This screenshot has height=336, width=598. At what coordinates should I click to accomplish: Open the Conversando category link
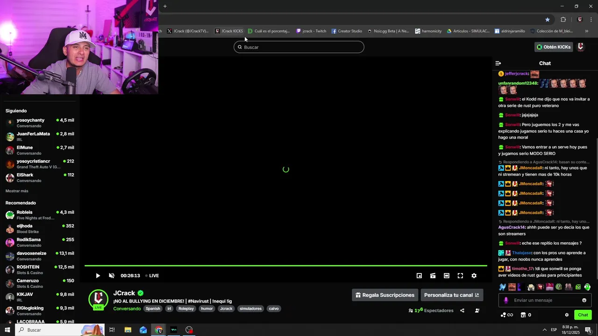click(x=127, y=308)
